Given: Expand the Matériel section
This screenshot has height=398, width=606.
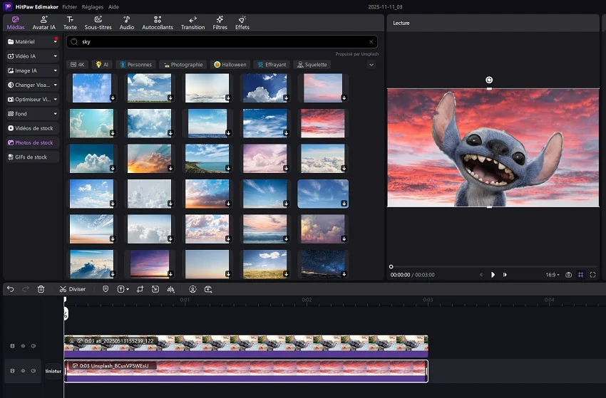Looking at the screenshot, I should point(33,42).
